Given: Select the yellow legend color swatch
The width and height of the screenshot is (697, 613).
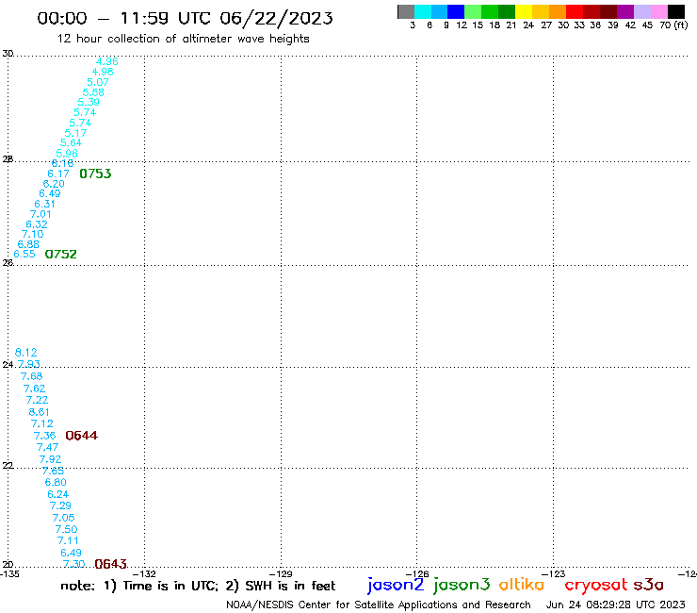Looking at the screenshot, I should click(524, 11).
